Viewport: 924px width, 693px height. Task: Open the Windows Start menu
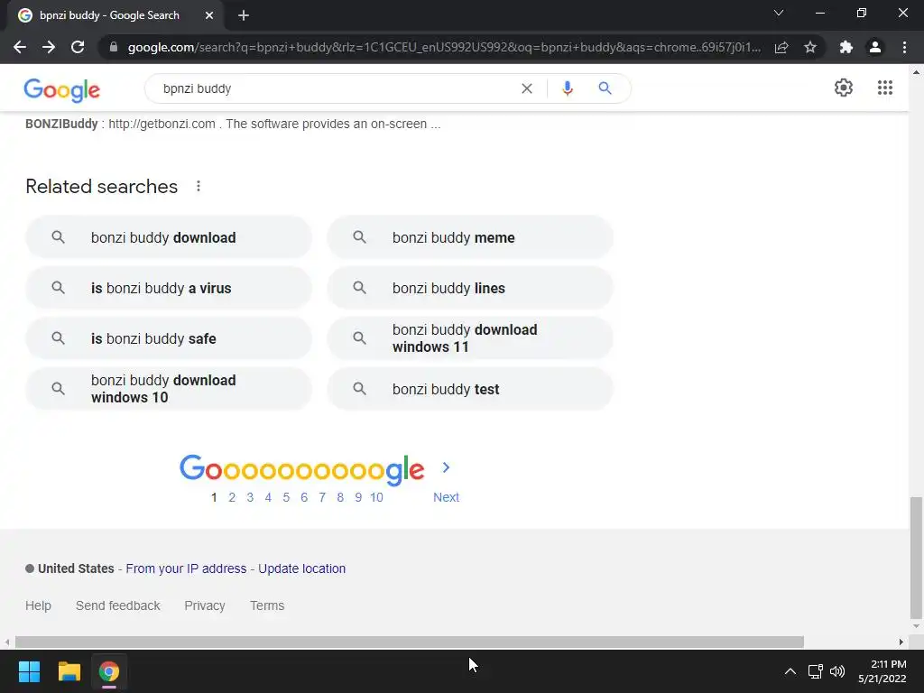point(29,671)
